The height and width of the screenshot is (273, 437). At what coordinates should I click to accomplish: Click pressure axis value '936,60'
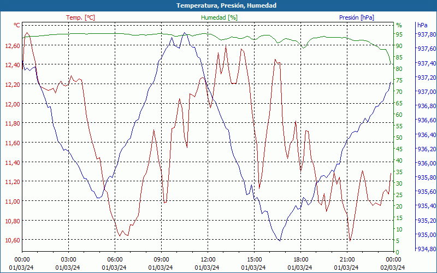426,120
